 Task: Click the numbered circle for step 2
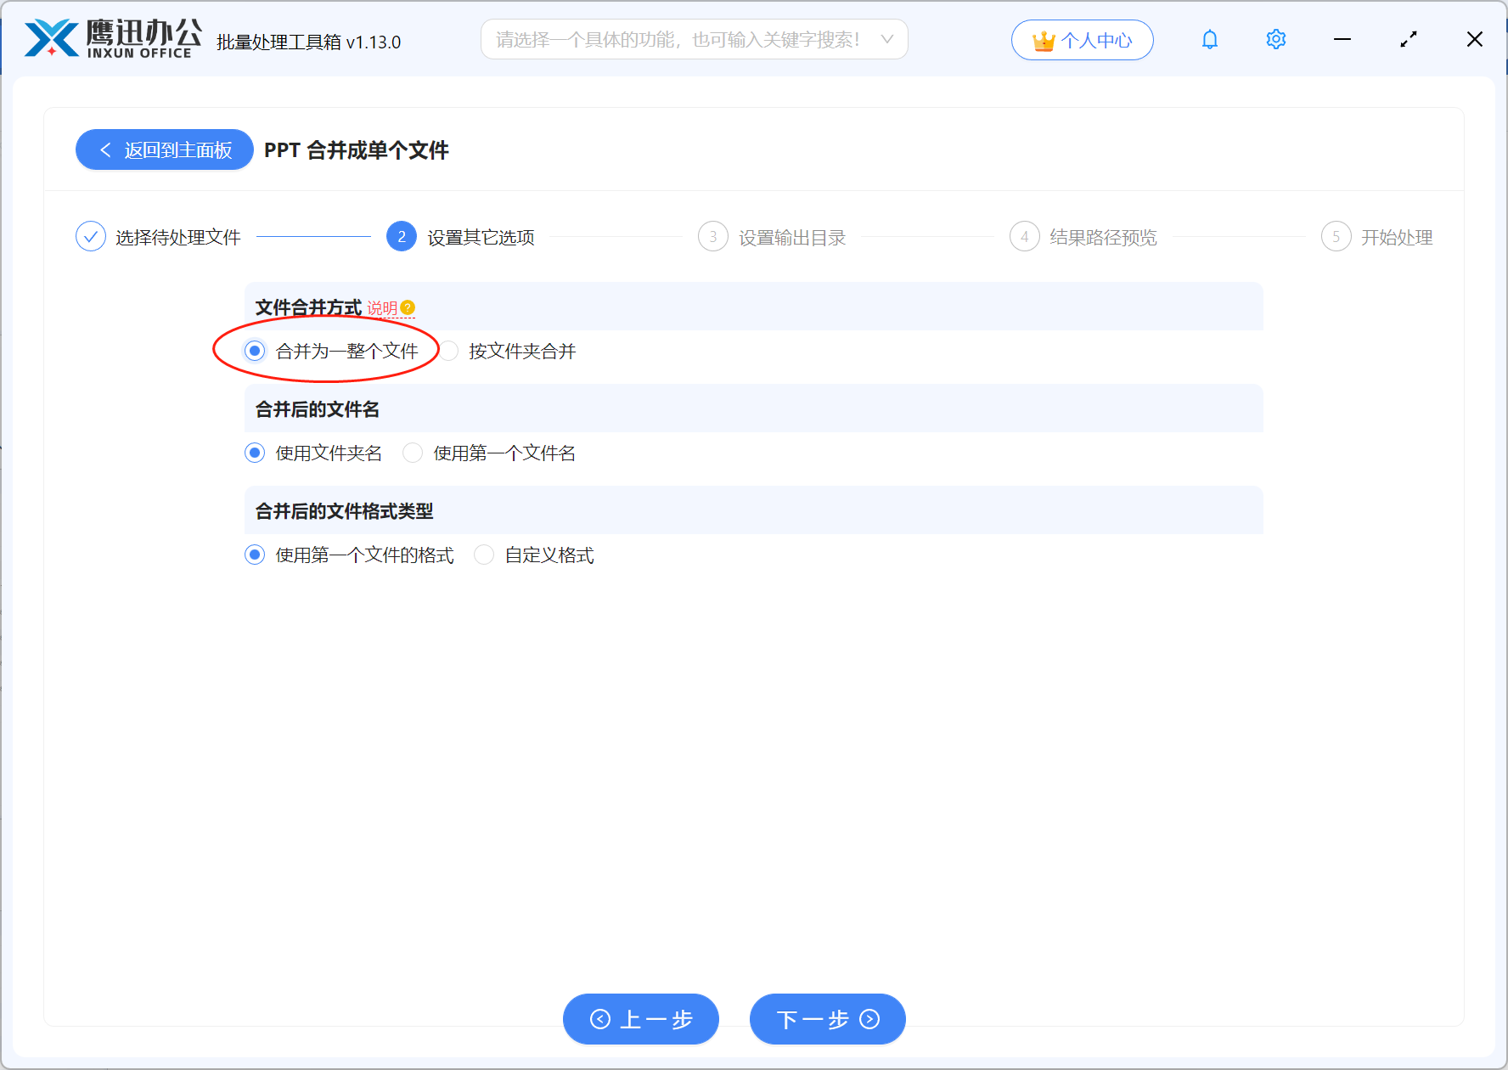pyautogui.click(x=401, y=237)
